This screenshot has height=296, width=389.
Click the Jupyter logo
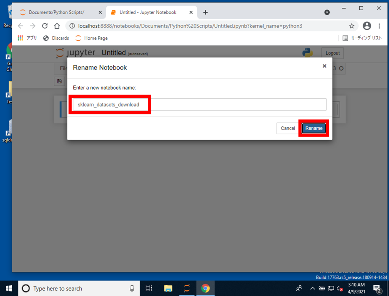pyautogui.click(x=75, y=53)
